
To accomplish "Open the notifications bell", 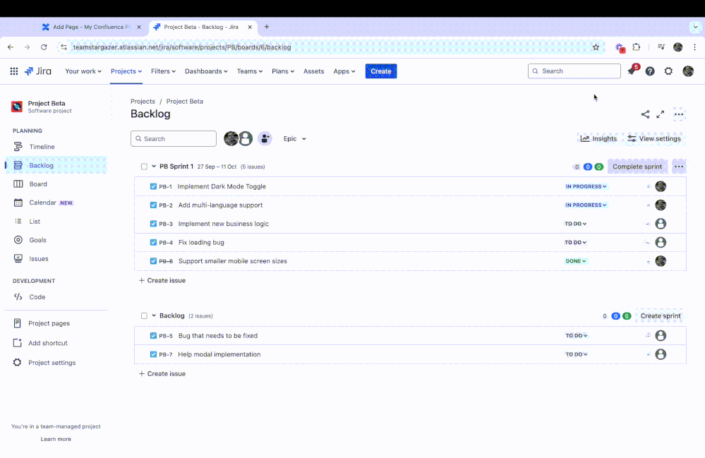I will click(x=632, y=71).
